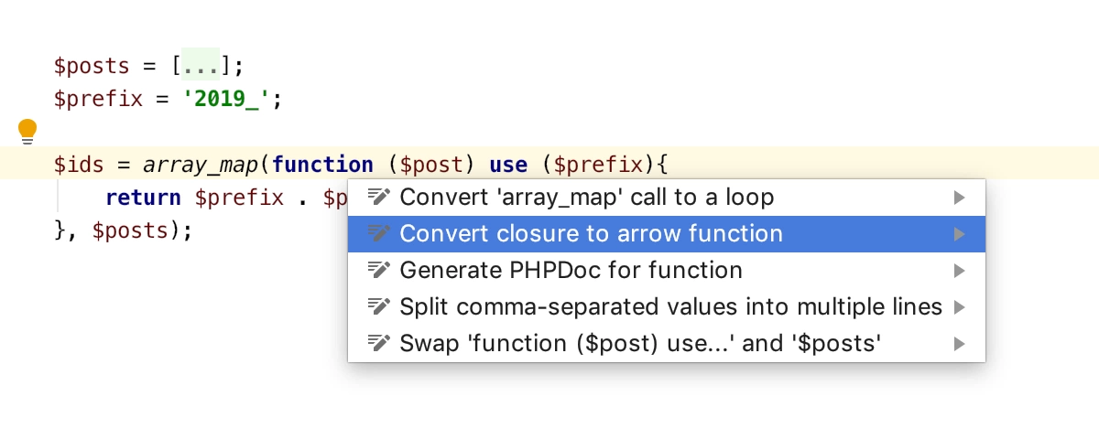Click pencil icon beside Swap function and $posts

pyautogui.click(x=379, y=343)
